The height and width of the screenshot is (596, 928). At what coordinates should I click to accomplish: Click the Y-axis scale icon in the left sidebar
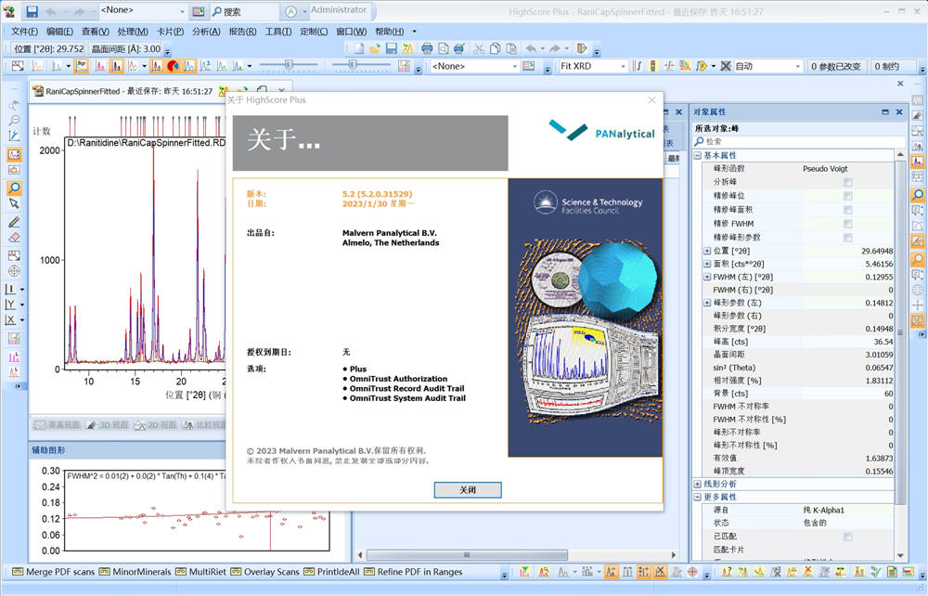(10, 304)
